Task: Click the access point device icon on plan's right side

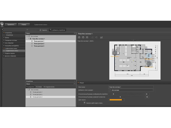Action: tap(149, 55)
